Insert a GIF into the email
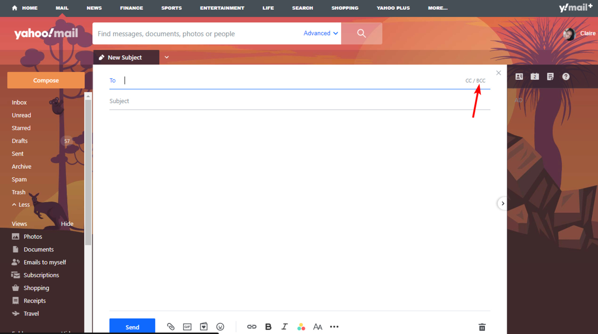The image size is (598, 334). point(187,327)
